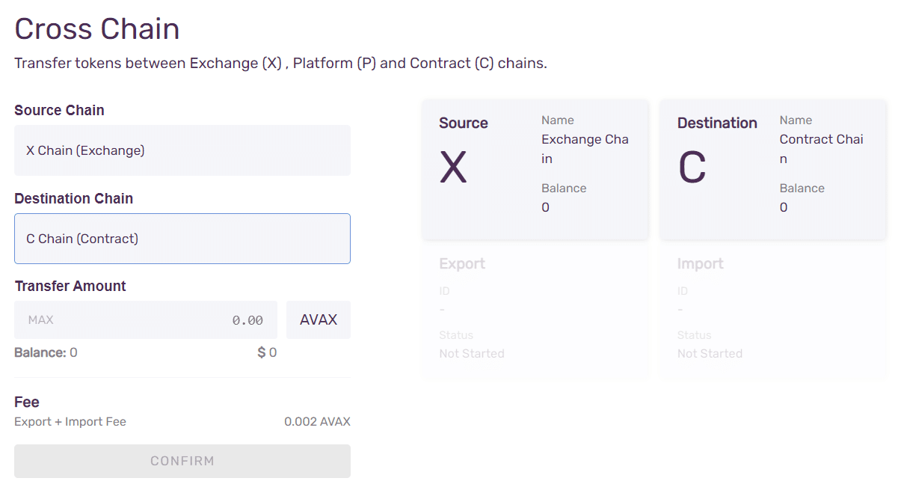Image resolution: width=901 pixels, height=496 pixels.
Task: Select the Contract Chain name text
Action: [x=821, y=149]
